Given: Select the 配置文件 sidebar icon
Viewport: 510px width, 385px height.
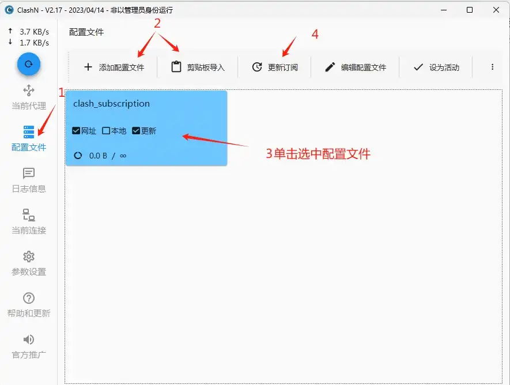Looking at the screenshot, I should point(29,132).
